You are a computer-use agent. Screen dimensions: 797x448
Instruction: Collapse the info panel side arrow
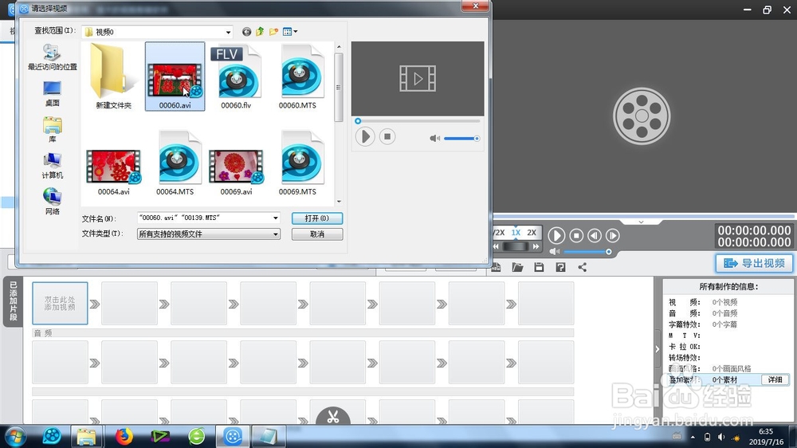click(x=658, y=349)
